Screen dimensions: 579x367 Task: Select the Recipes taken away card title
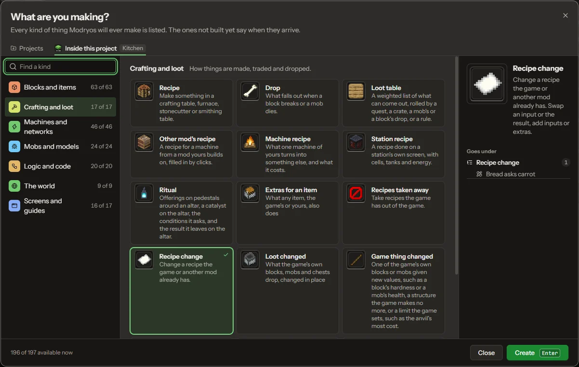[x=400, y=190]
